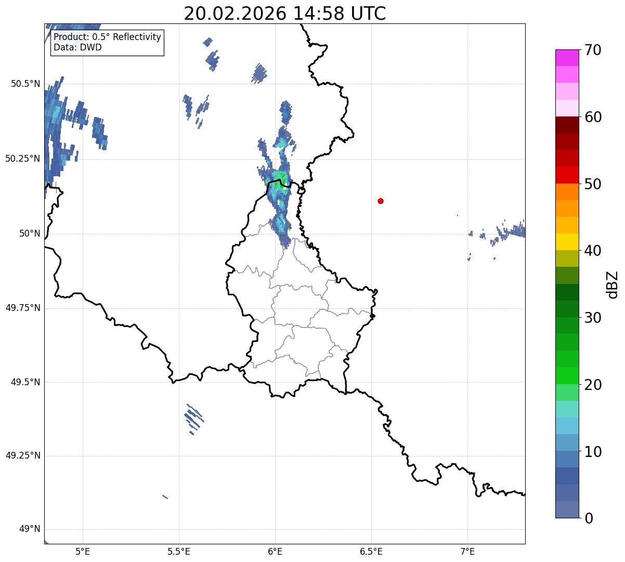Click the red location marker dot
625x562 pixels.
pos(381,201)
